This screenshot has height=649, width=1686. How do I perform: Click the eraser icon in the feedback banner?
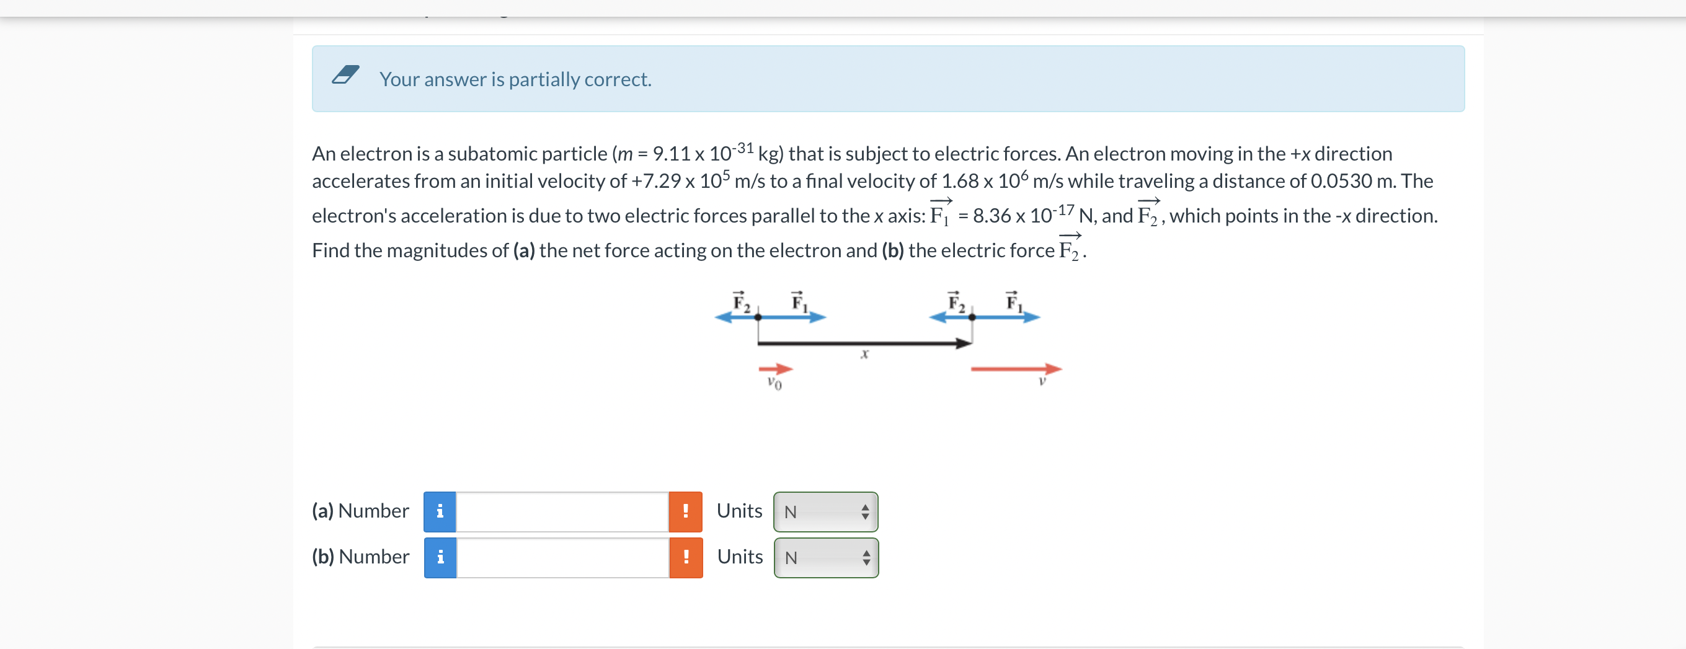click(x=345, y=76)
